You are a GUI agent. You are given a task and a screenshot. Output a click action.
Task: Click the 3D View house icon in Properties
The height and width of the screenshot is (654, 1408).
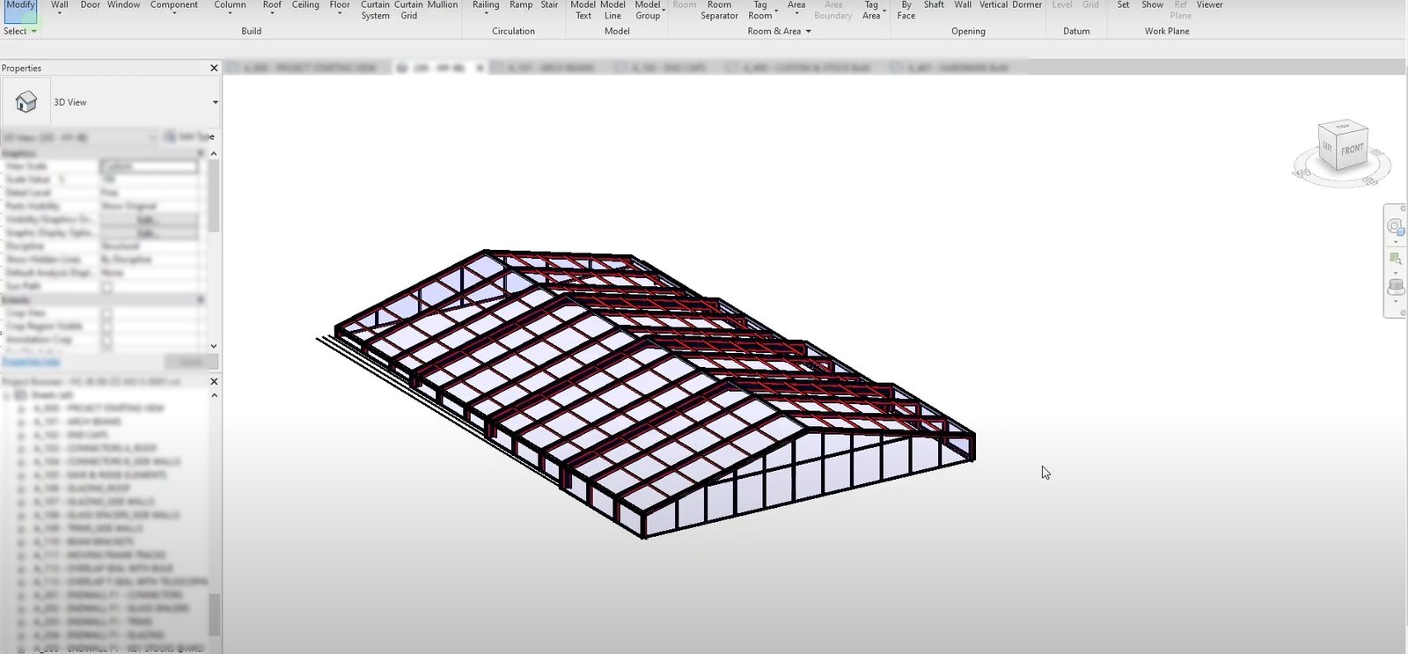(x=26, y=102)
